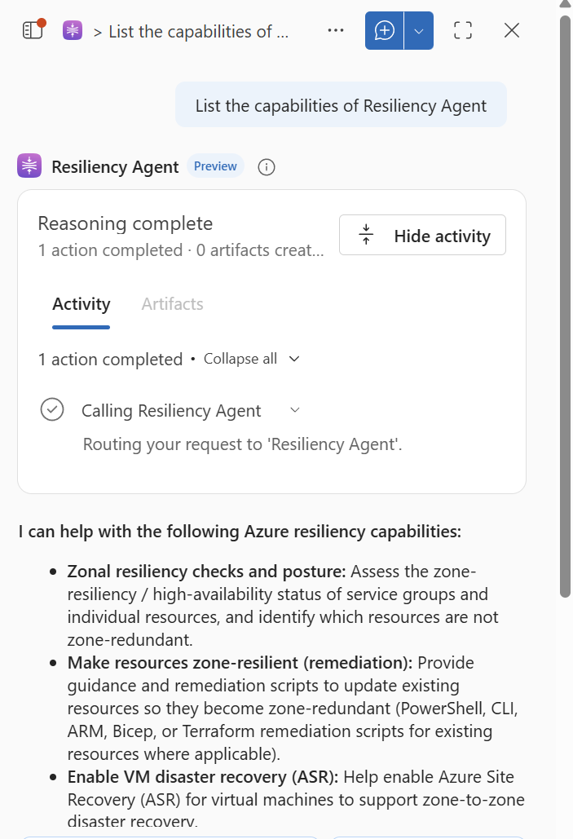Click Collapse all link
The height and width of the screenshot is (839, 573).
tap(240, 359)
